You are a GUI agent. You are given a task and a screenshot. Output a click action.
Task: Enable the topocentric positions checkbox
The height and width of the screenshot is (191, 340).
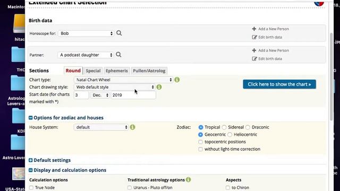(200, 142)
